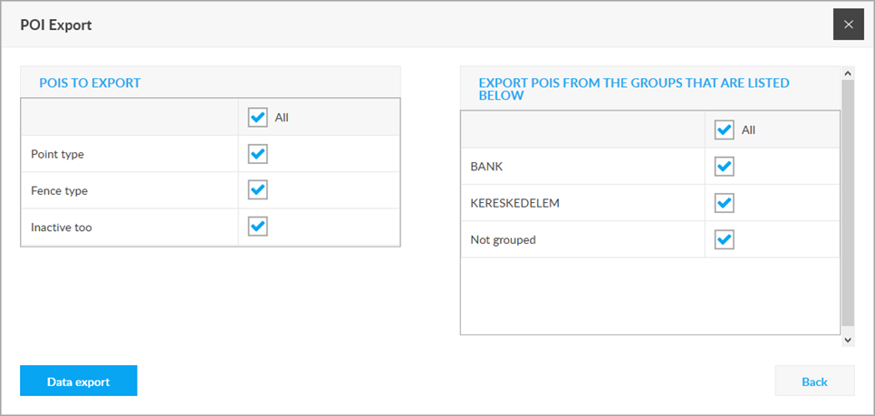Select the Inactive too row label

tap(62, 227)
